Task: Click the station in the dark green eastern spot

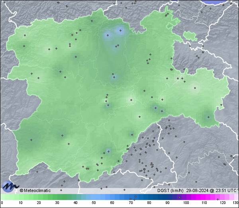Action: (208, 117)
